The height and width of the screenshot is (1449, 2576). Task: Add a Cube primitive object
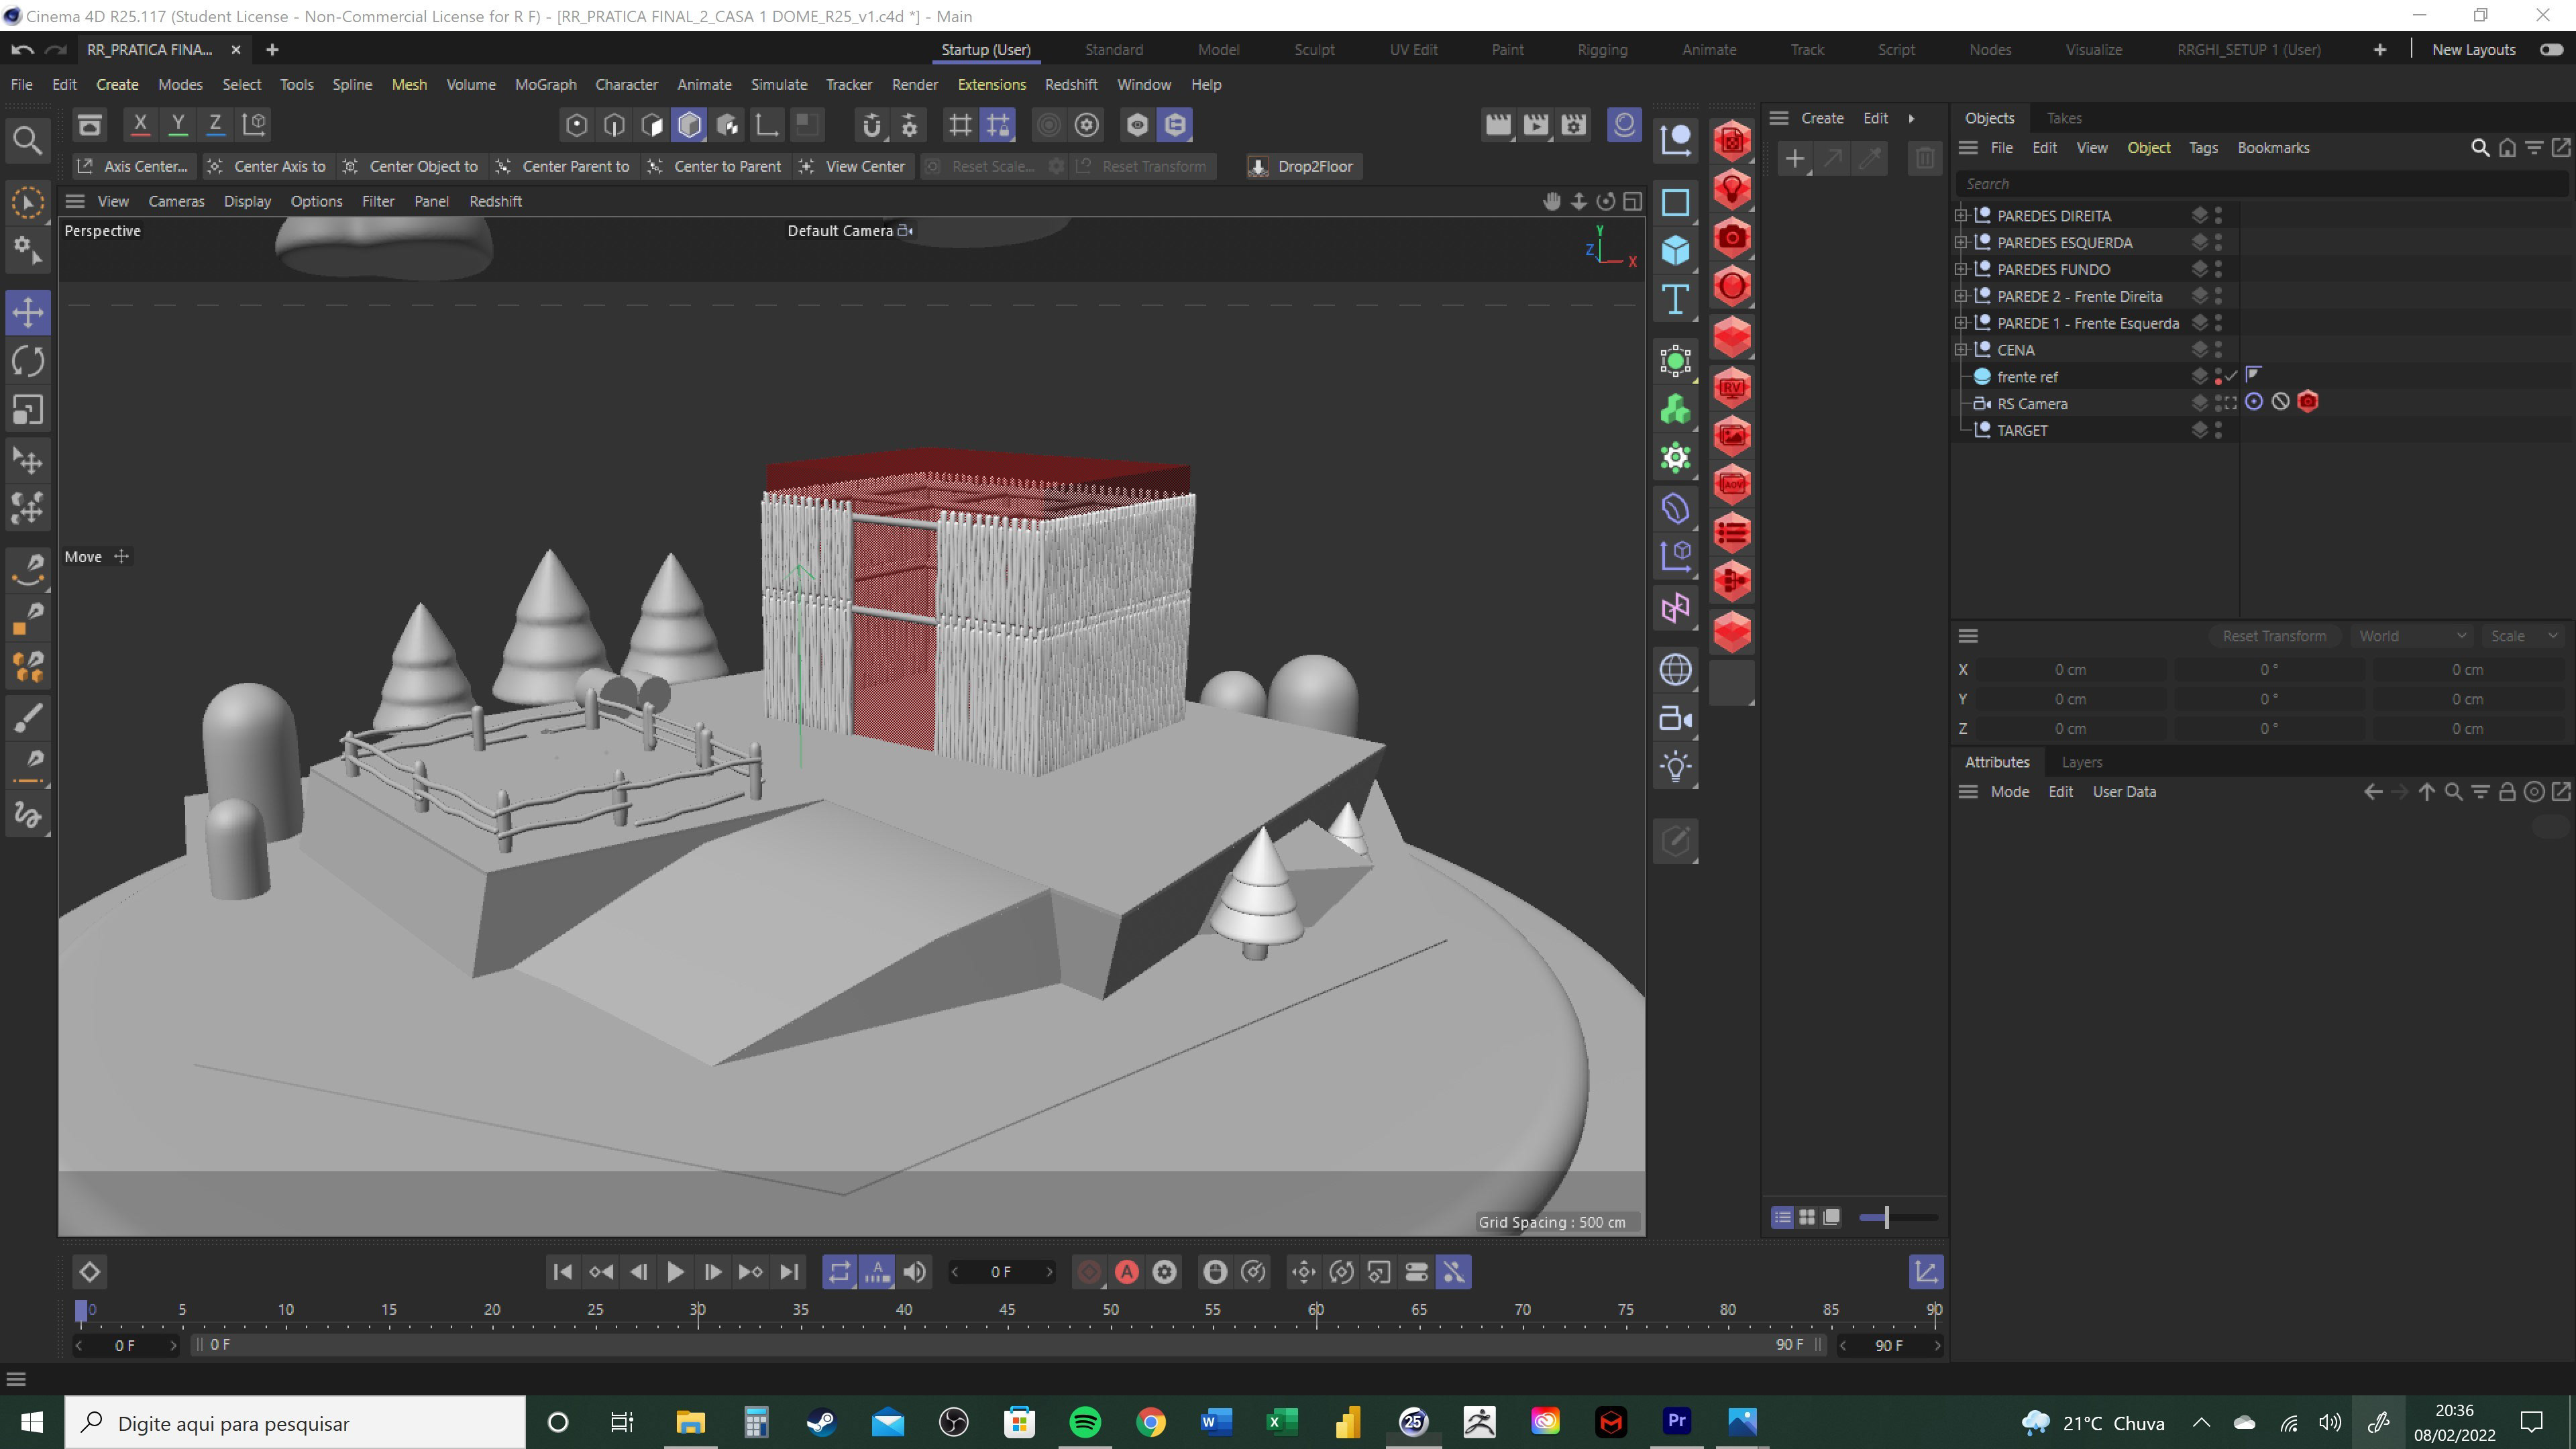[1675, 250]
